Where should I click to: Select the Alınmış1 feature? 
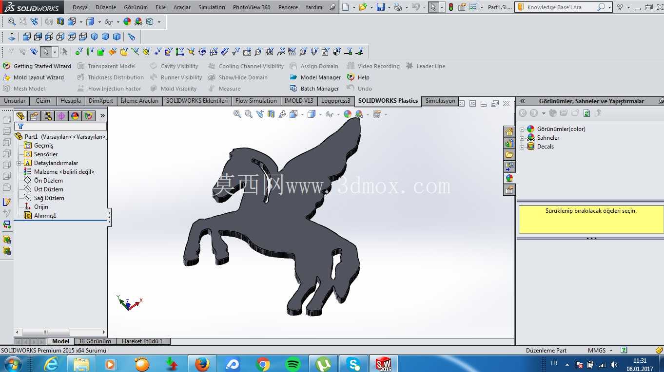pos(40,216)
